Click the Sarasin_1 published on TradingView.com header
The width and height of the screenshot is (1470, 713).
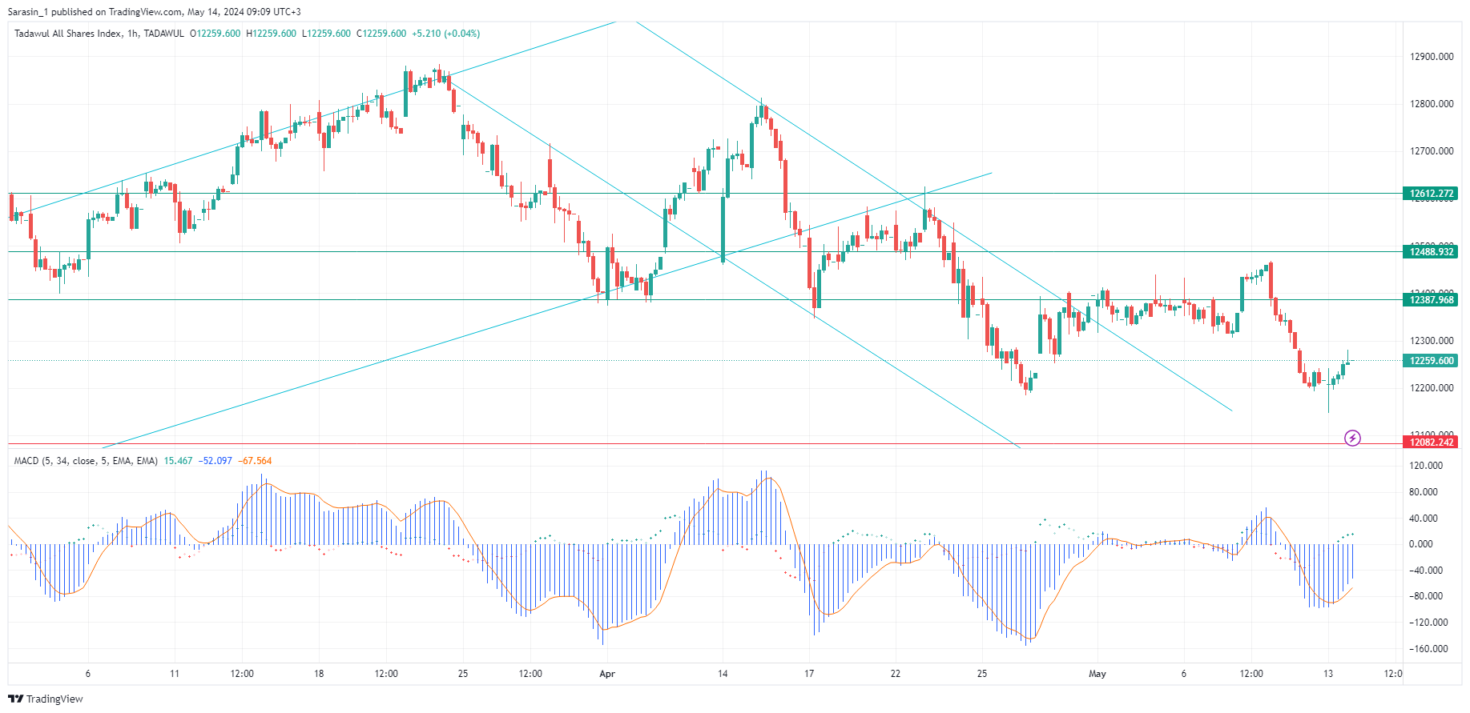[155, 12]
